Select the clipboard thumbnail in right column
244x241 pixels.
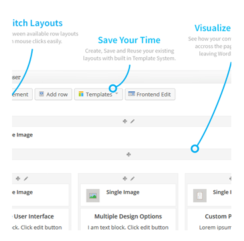(200, 196)
